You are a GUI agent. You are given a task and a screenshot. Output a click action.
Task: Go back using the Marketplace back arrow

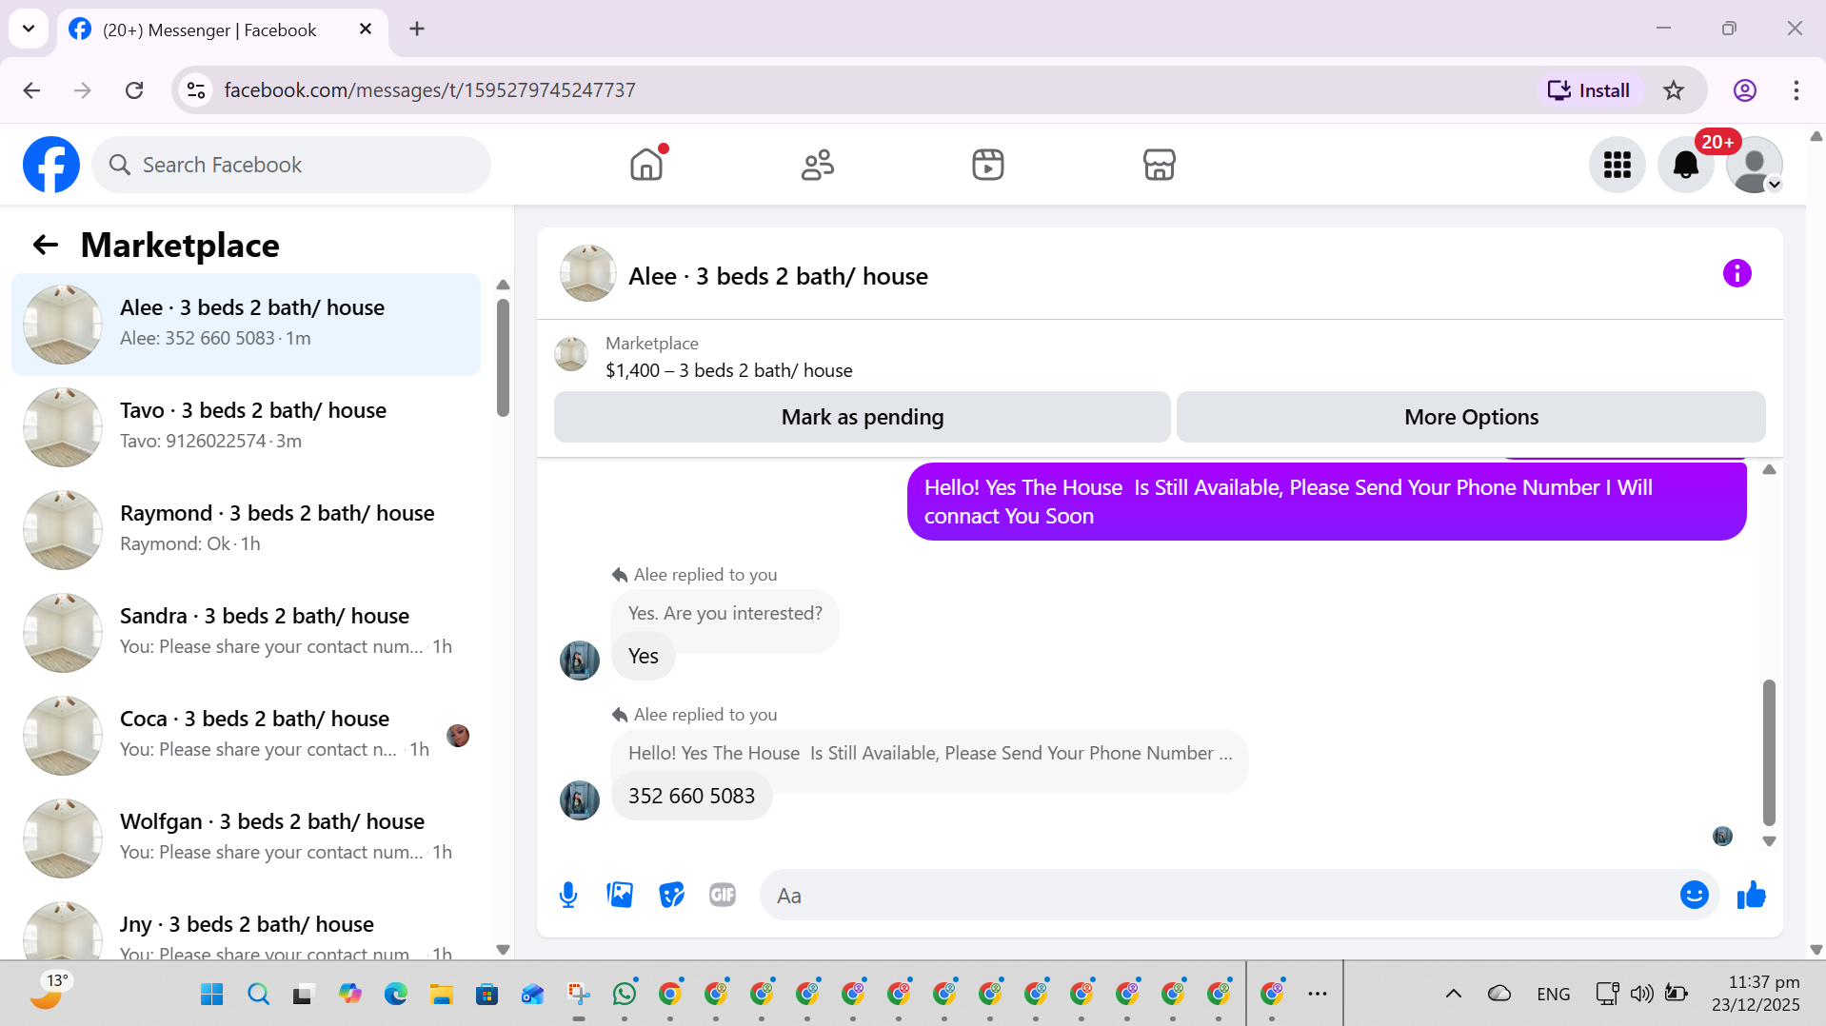[46, 245]
